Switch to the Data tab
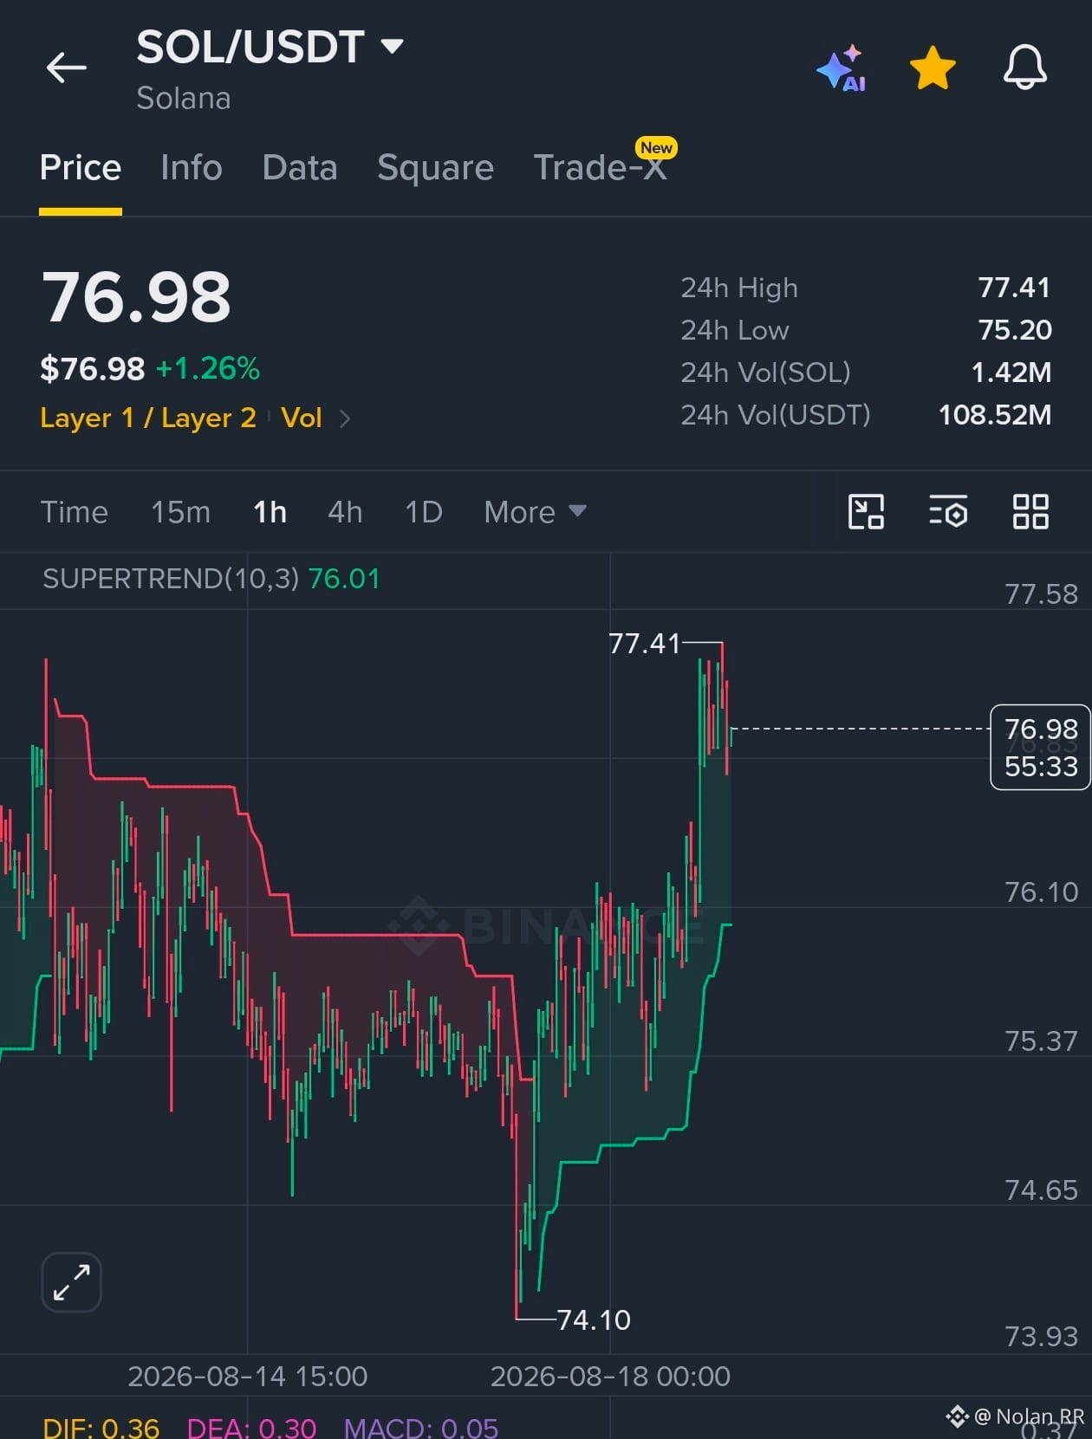The height and width of the screenshot is (1439, 1092). (x=300, y=168)
